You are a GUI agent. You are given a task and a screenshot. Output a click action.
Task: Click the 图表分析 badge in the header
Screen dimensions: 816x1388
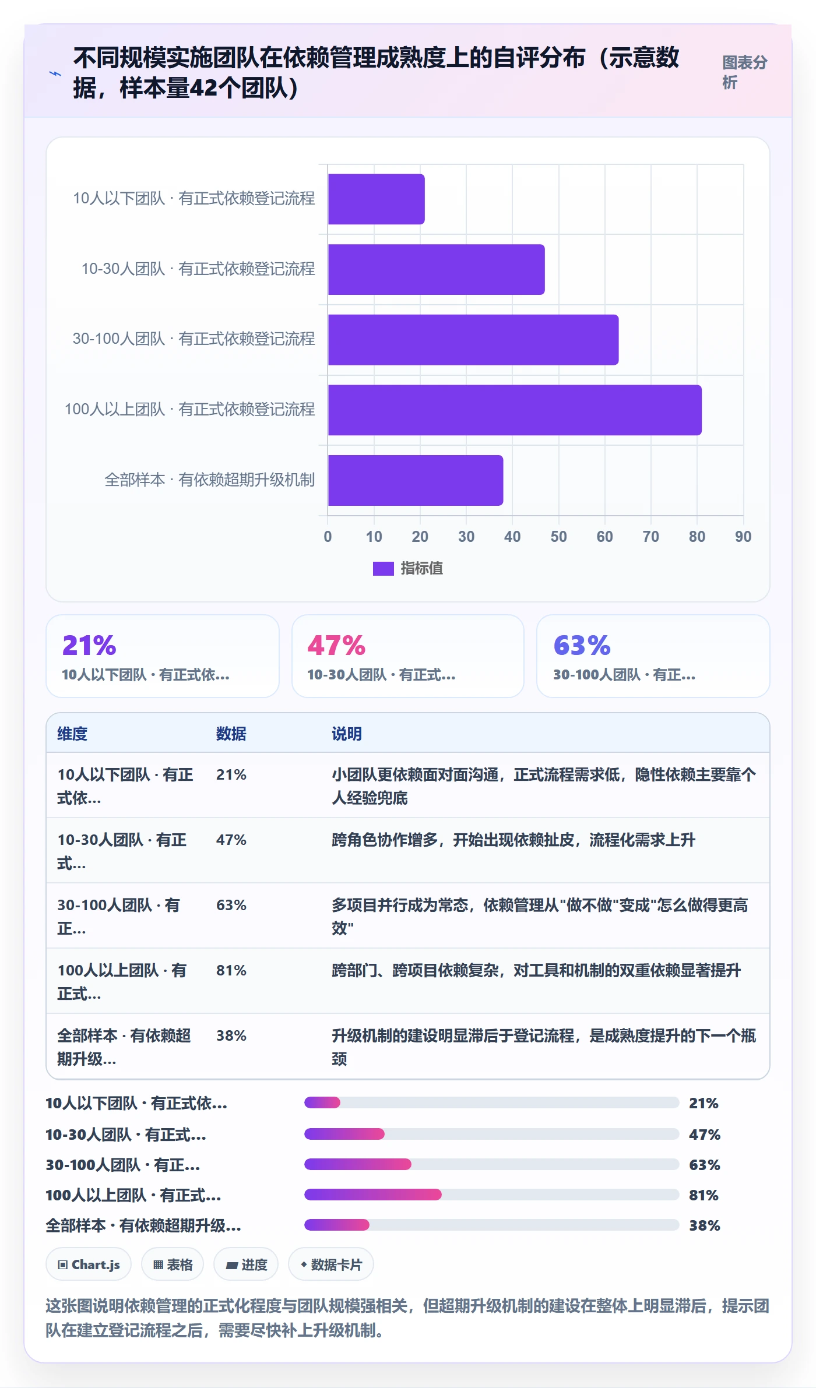point(744,72)
